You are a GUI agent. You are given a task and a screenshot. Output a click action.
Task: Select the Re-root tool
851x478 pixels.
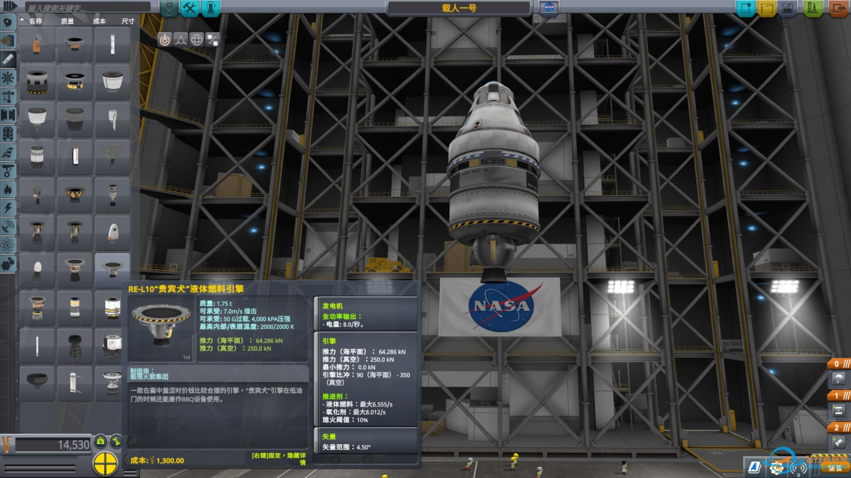(212, 40)
